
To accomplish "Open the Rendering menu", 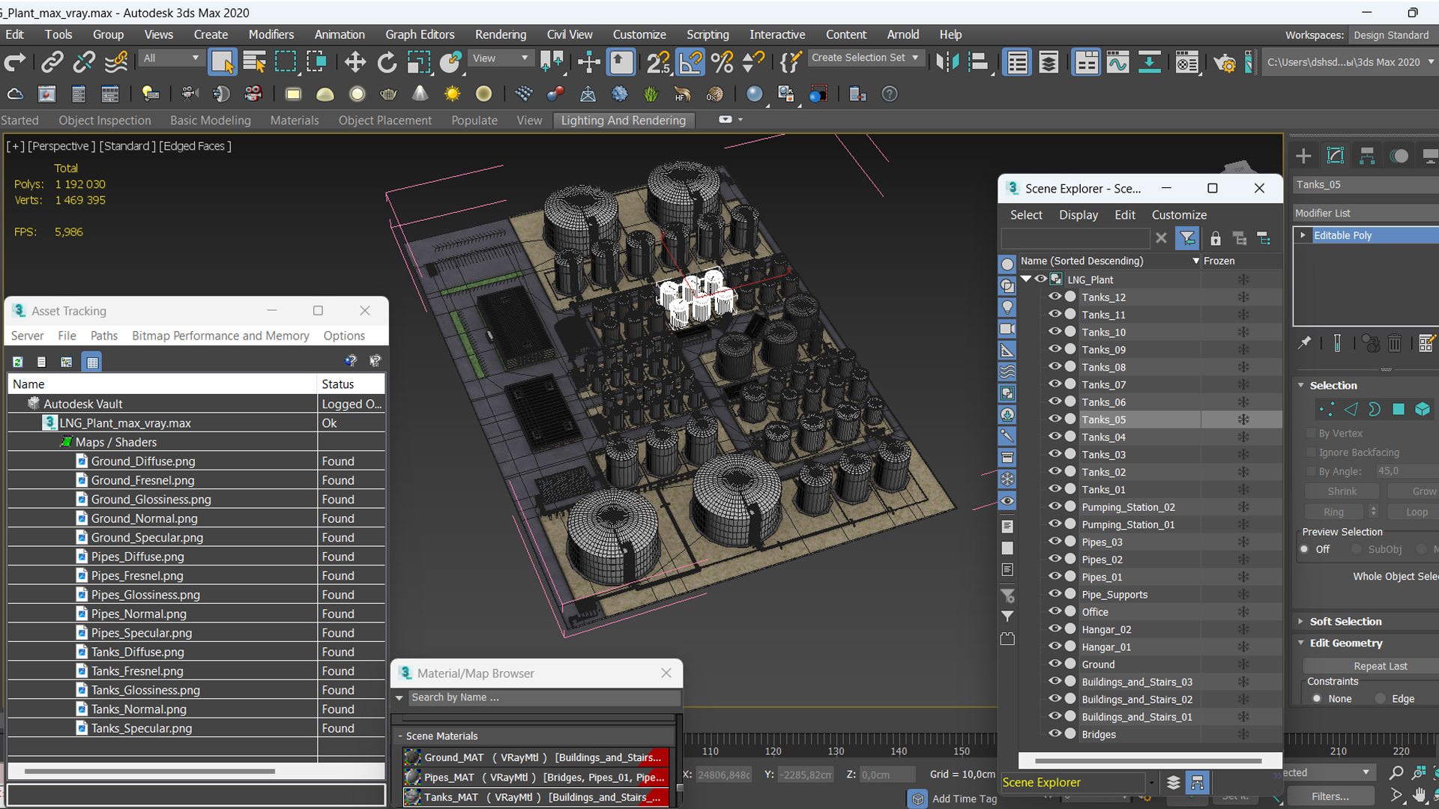I will 500,34.
